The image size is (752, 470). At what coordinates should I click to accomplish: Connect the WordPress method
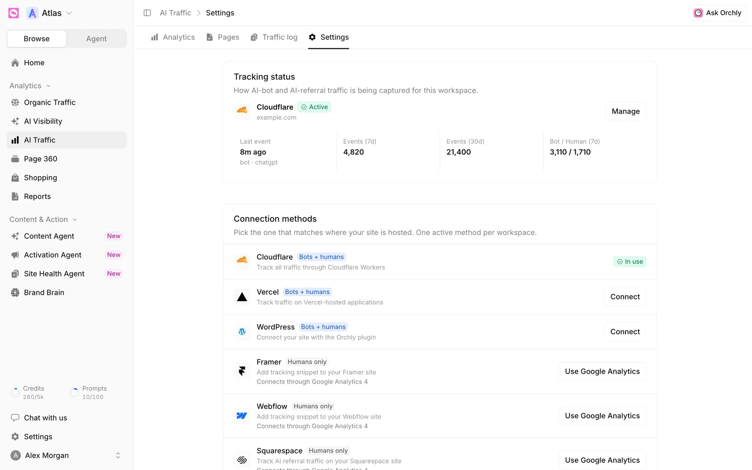[x=625, y=332]
